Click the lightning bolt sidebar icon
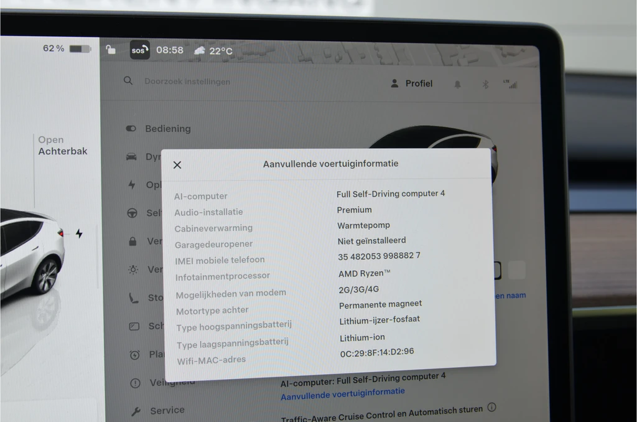This screenshot has height=422, width=637. pos(132,185)
